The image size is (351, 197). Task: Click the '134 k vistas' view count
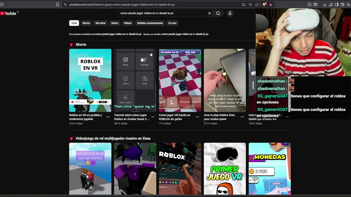pos(255,123)
